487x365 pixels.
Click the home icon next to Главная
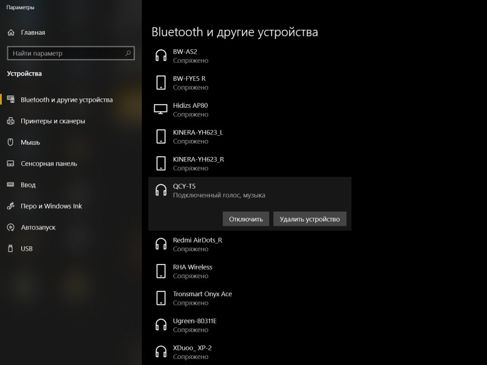pyautogui.click(x=11, y=32)
